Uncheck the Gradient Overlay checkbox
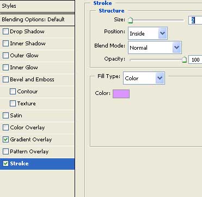202x197 pixels. pos(5,140)
